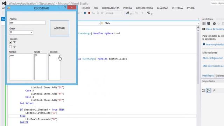Click the Inicio rápido search box
This screenshot has width=224, height=126.
217,3
